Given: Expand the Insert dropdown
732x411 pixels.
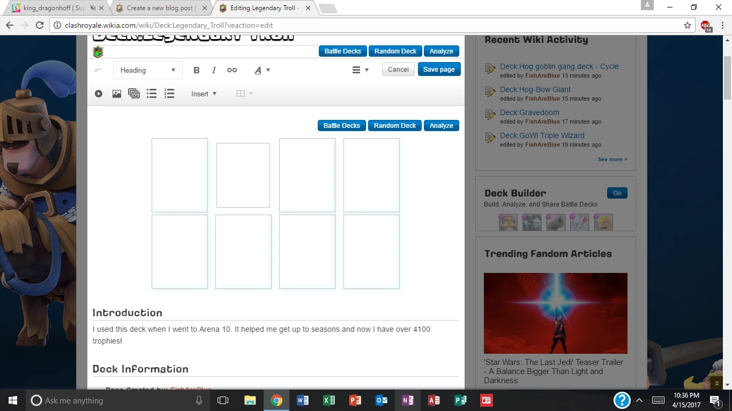Looking at the screenshot, I should coord(204,94).
